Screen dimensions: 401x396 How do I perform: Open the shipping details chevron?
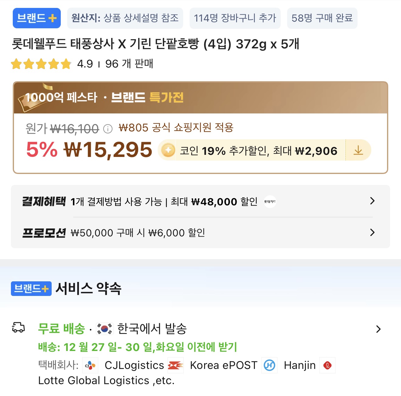(378, 329)
